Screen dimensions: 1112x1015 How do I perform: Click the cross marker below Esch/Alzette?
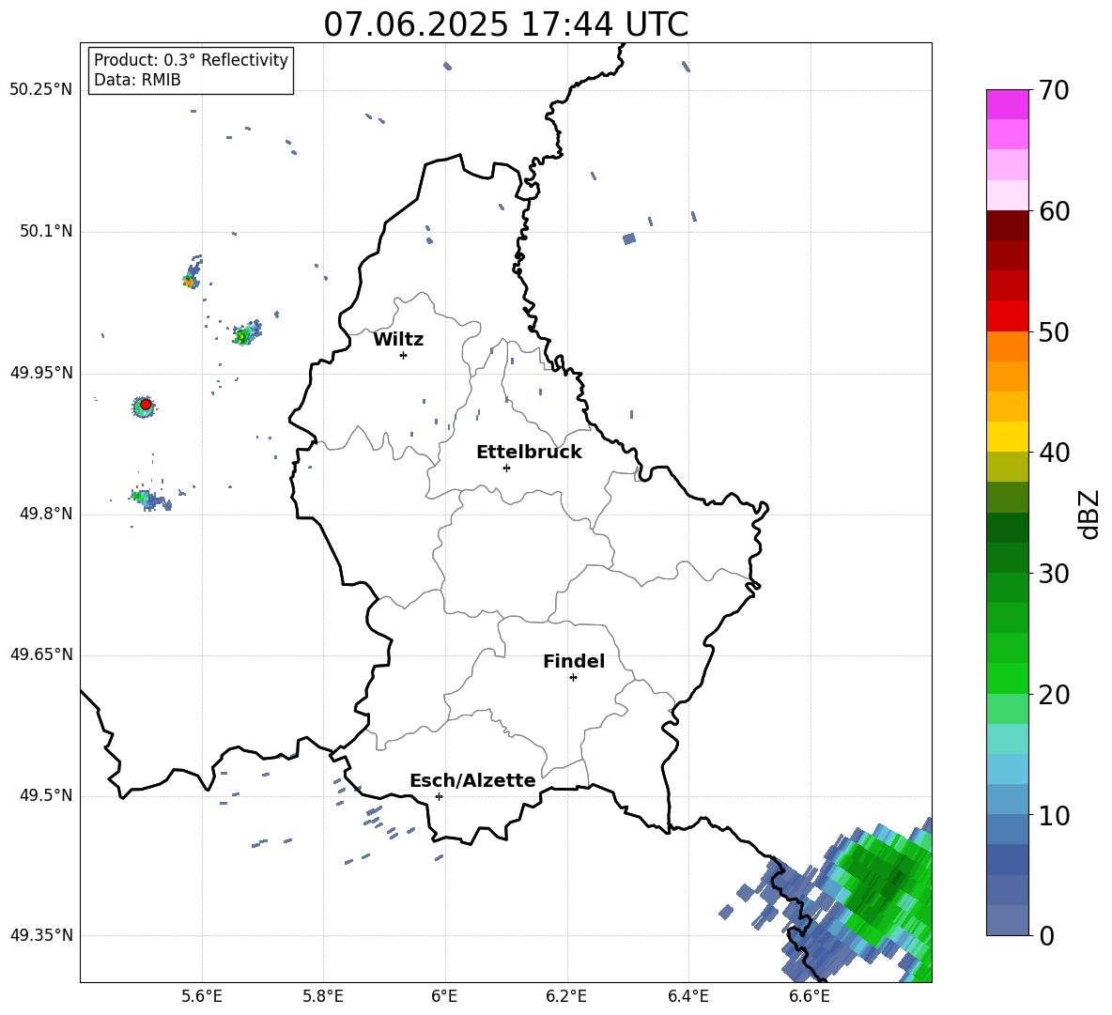(x=439, y=796)
